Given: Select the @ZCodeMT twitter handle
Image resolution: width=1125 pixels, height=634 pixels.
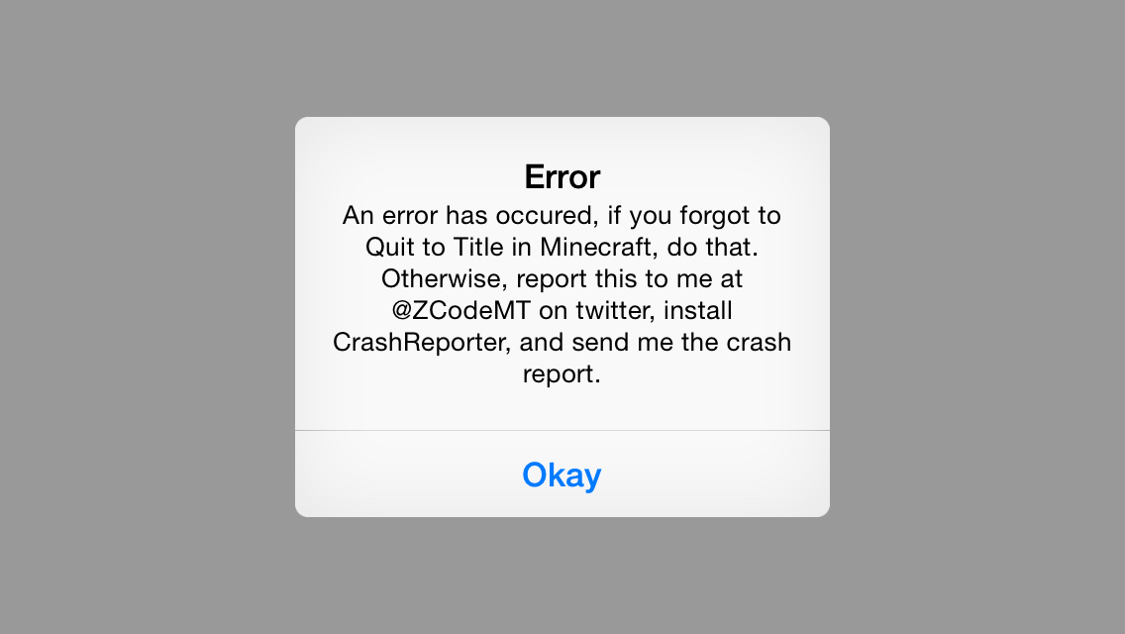Looking at the screenshot, I should pyautogui.click(x=460, y=311).
